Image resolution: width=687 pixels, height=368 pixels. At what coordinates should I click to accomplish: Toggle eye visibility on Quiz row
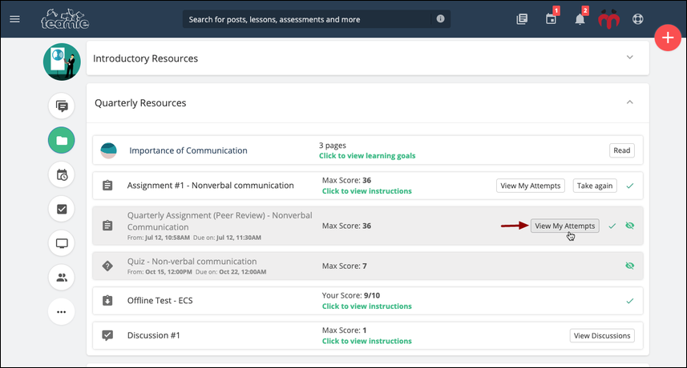click(x=629, y=266)
